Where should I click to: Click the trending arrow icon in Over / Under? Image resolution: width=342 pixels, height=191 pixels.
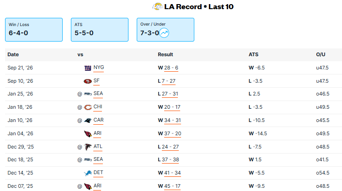(164, 33)
